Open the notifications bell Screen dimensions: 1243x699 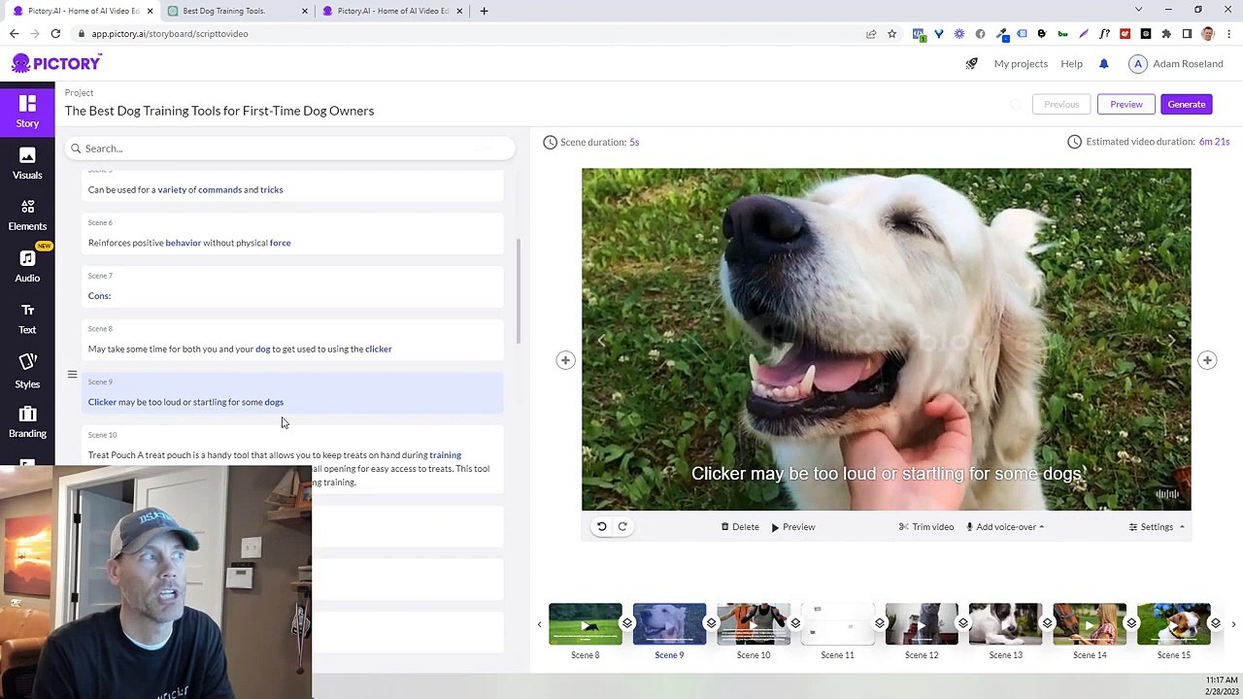(x=1103, y=64)
